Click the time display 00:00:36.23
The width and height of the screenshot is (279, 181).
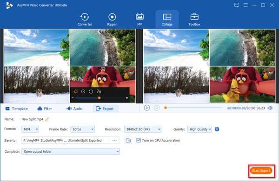(x=255, y=108)
